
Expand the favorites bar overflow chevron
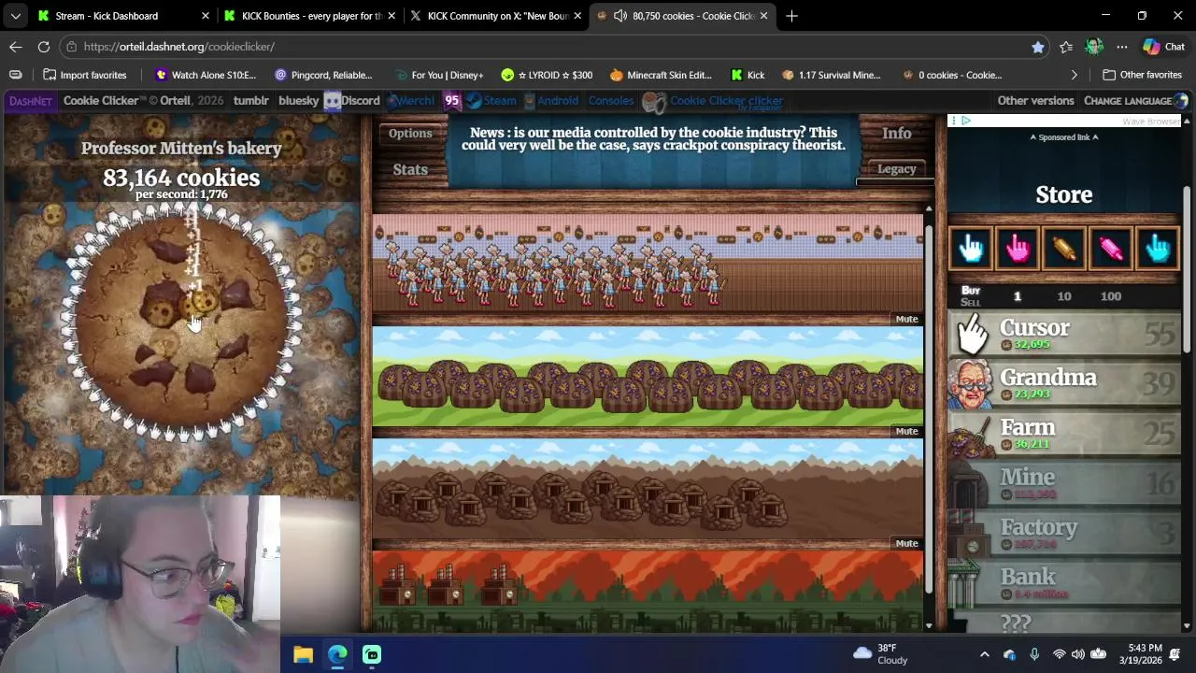tap(1074, 75)
